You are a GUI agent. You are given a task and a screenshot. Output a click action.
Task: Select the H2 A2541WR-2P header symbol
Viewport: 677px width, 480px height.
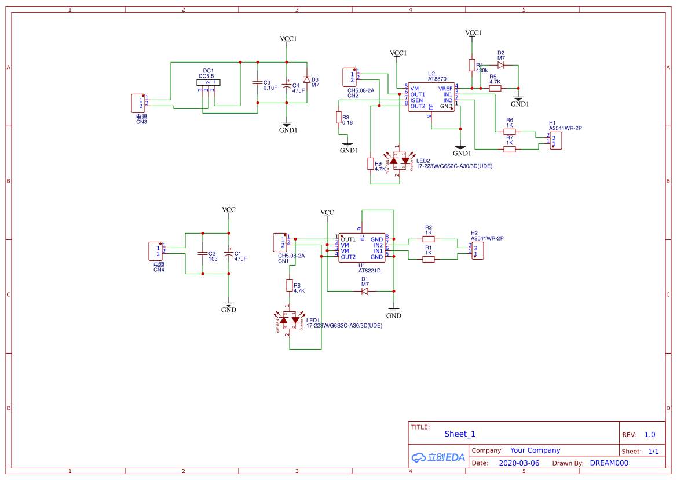click(x=478, y=251)
